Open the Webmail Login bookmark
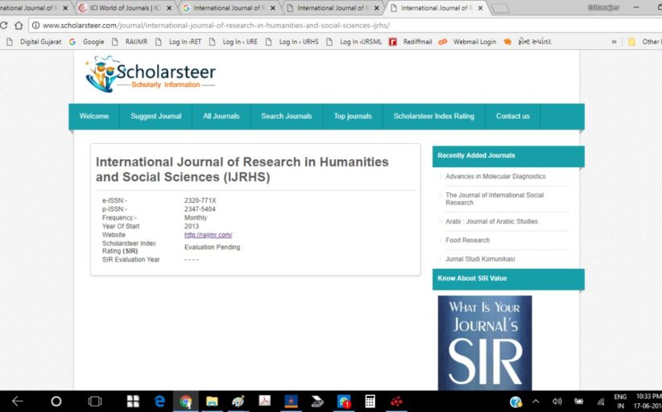The width and height of the screenshot is (662, 412). click(467, 42)
